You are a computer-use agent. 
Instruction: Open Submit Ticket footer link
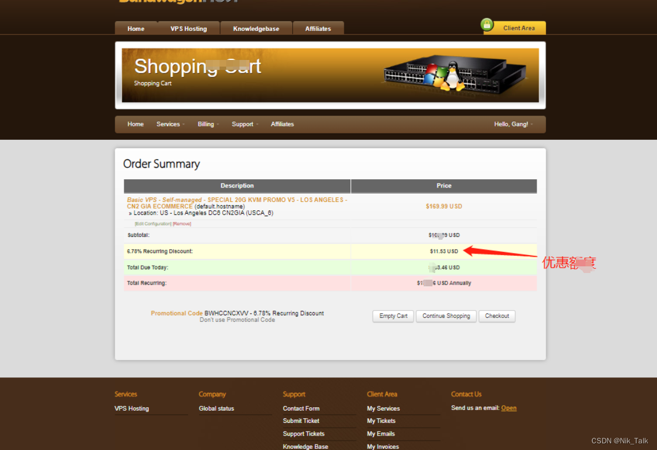point(301,421)
